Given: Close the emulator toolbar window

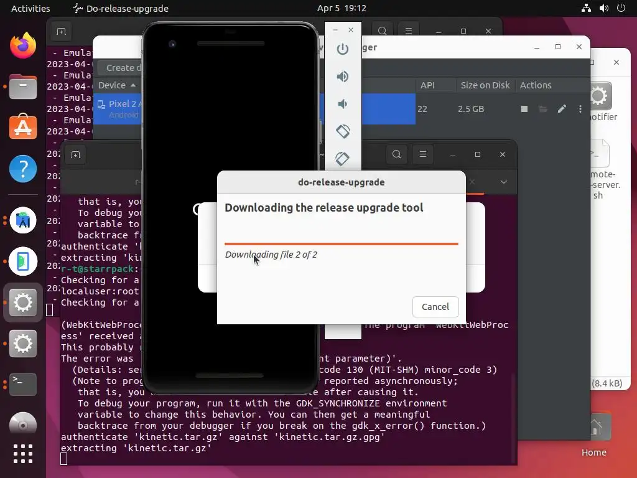Looking at the screenshot, I should tap(351, 30).
